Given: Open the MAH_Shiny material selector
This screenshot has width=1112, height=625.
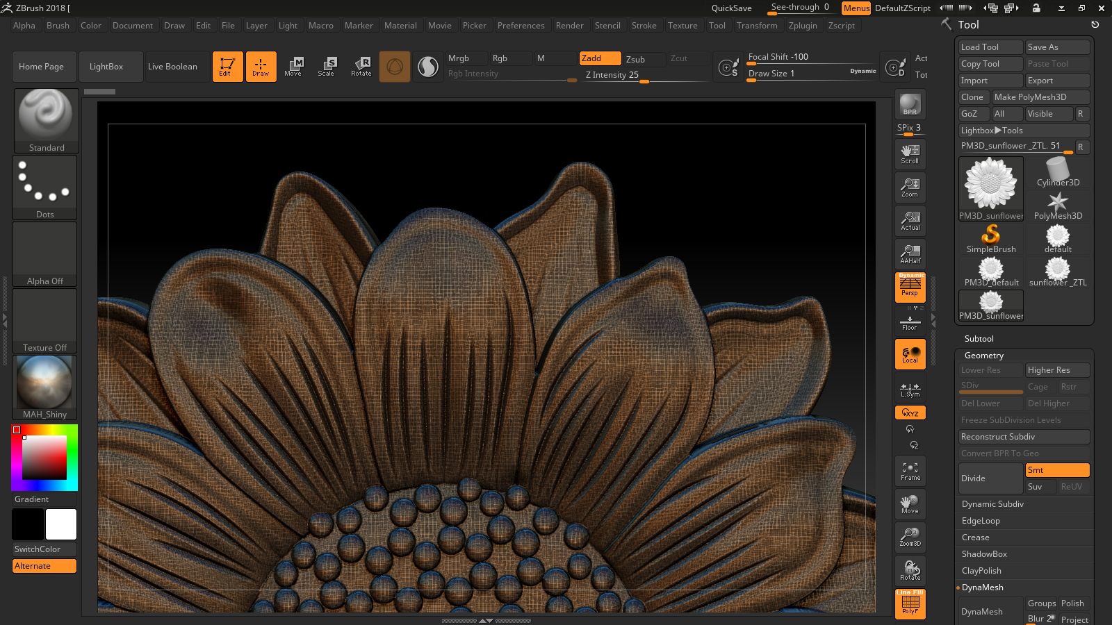Looking at the screenshot, I should click(44, 387).
